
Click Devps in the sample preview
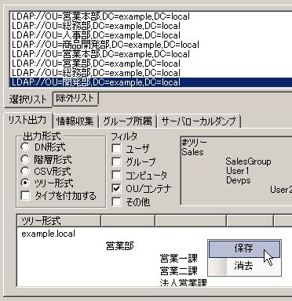(x=239, y=180)
